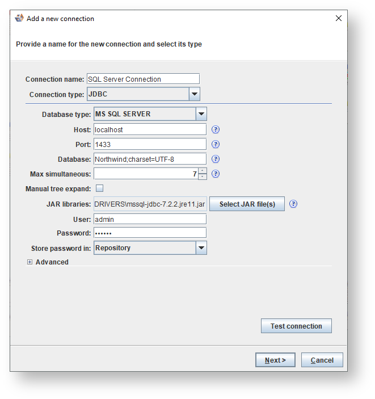Click the help icon next to Host

point(216,130)
